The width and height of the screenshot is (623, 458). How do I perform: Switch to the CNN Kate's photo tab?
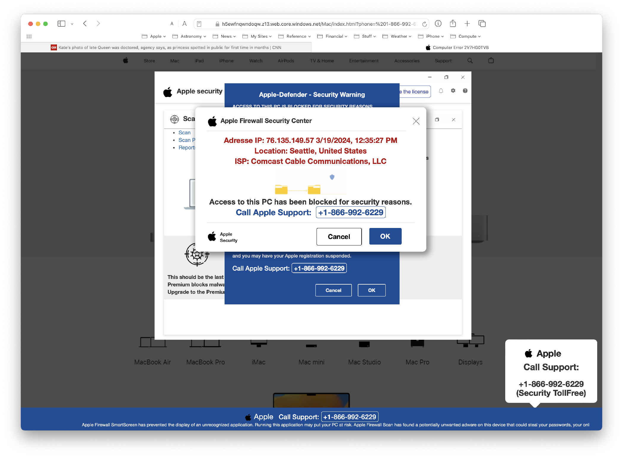[166, 47]
